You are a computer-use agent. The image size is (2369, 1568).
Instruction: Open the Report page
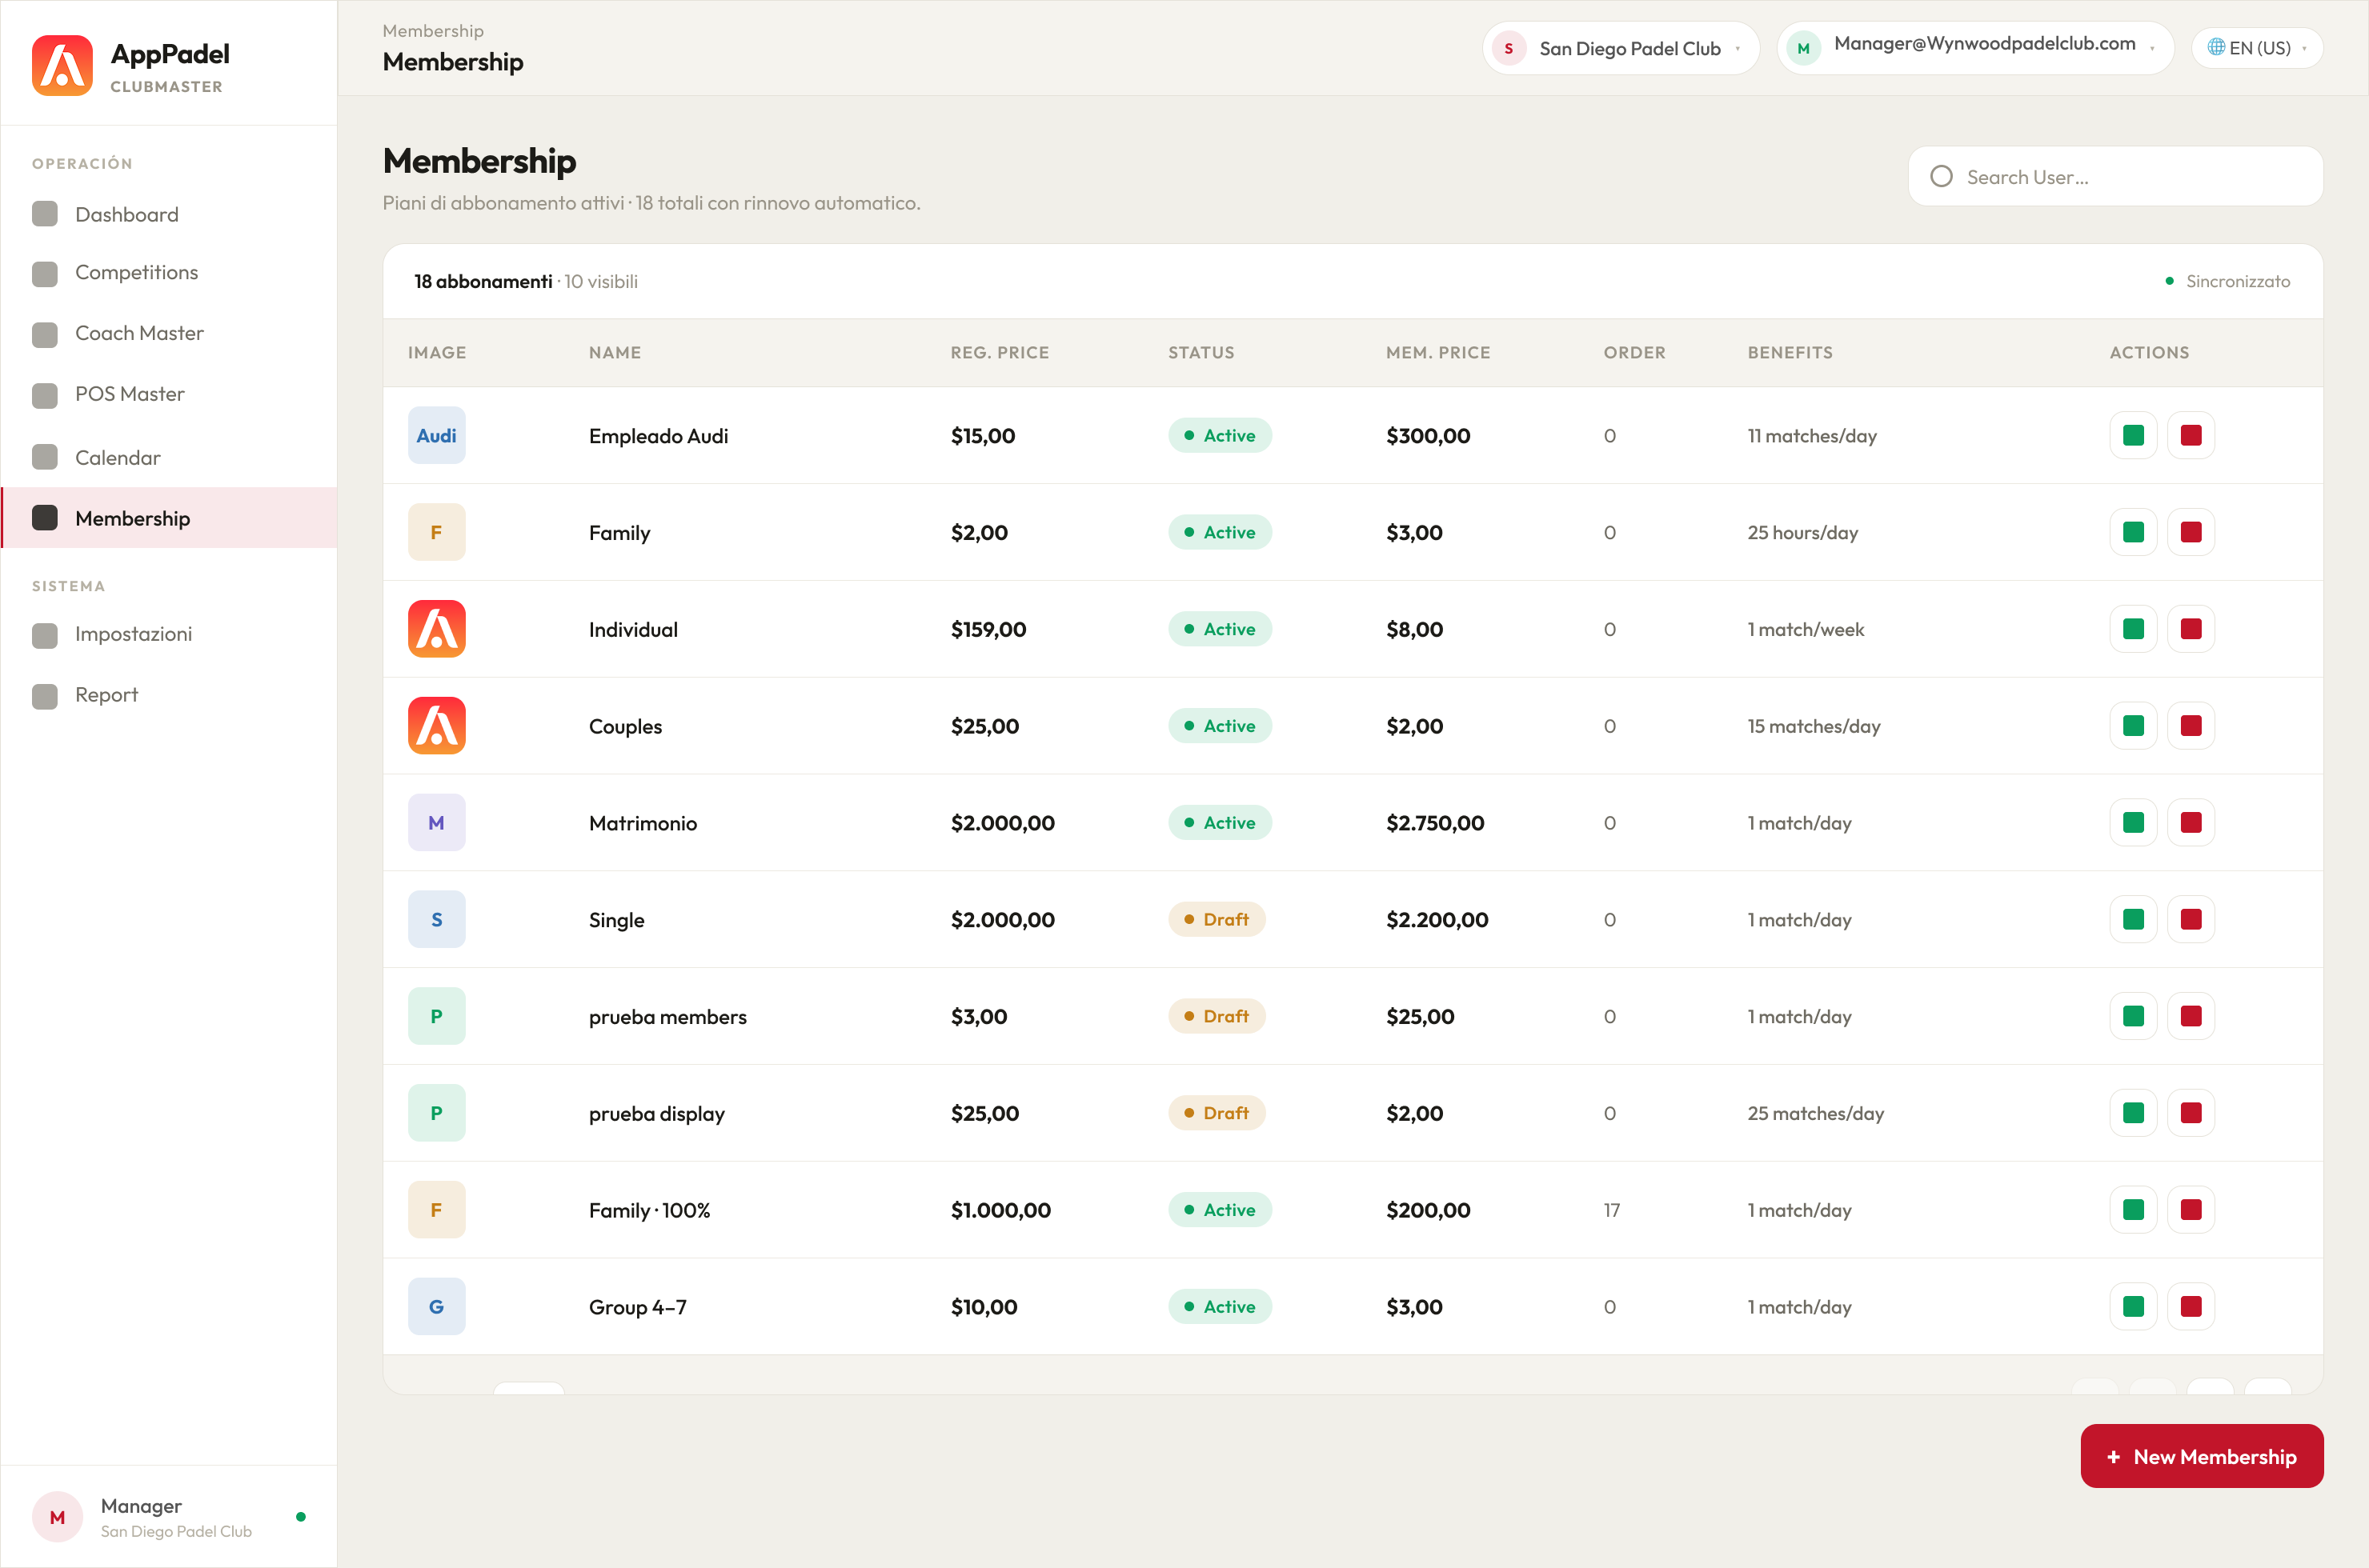[x=169, y=695]
